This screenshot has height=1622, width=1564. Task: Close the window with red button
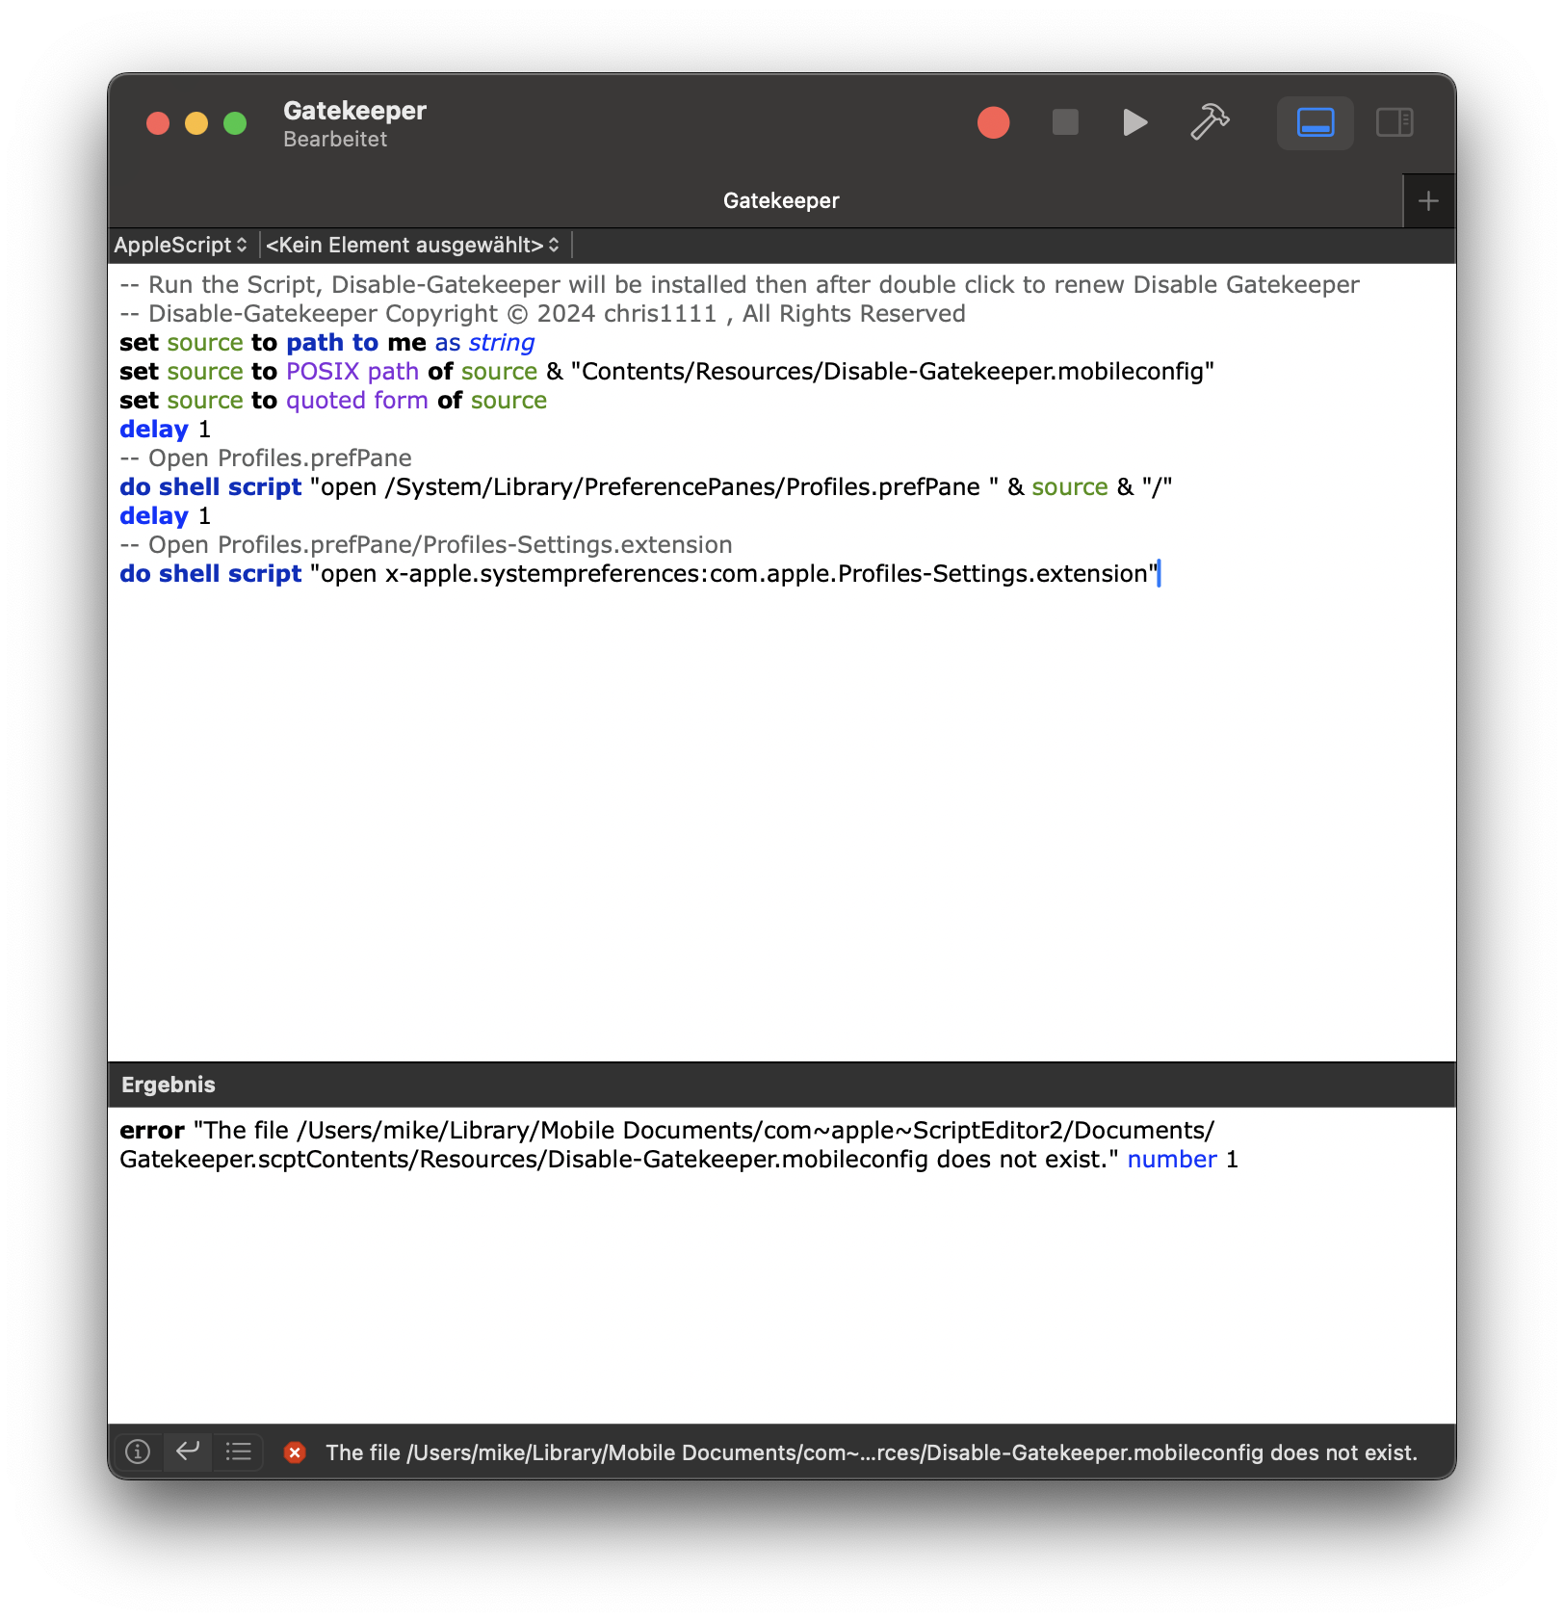pyautogui.click(x=158, y=123)
